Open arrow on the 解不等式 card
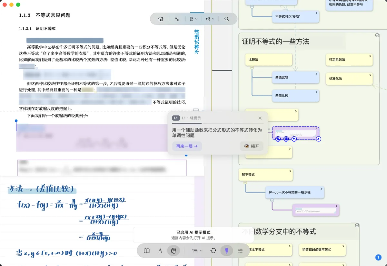The image size is (387, 266). [290, 171]
